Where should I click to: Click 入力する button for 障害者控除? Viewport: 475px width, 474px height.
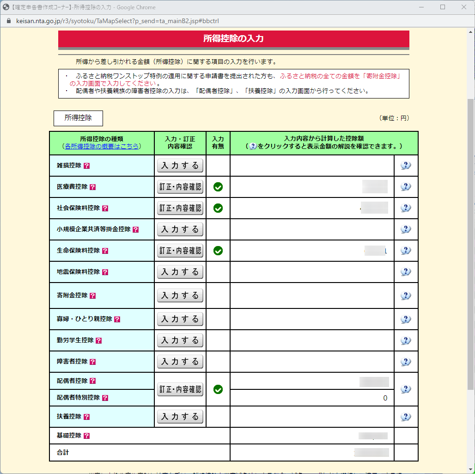[x=180, y=362]
